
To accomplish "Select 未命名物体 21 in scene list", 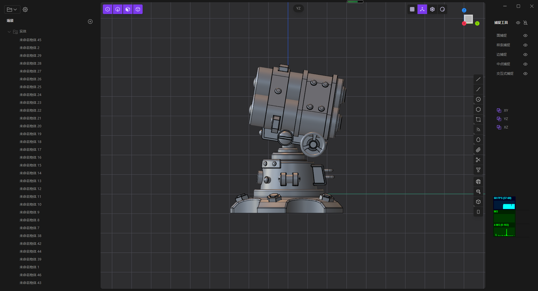I will 30,118.
